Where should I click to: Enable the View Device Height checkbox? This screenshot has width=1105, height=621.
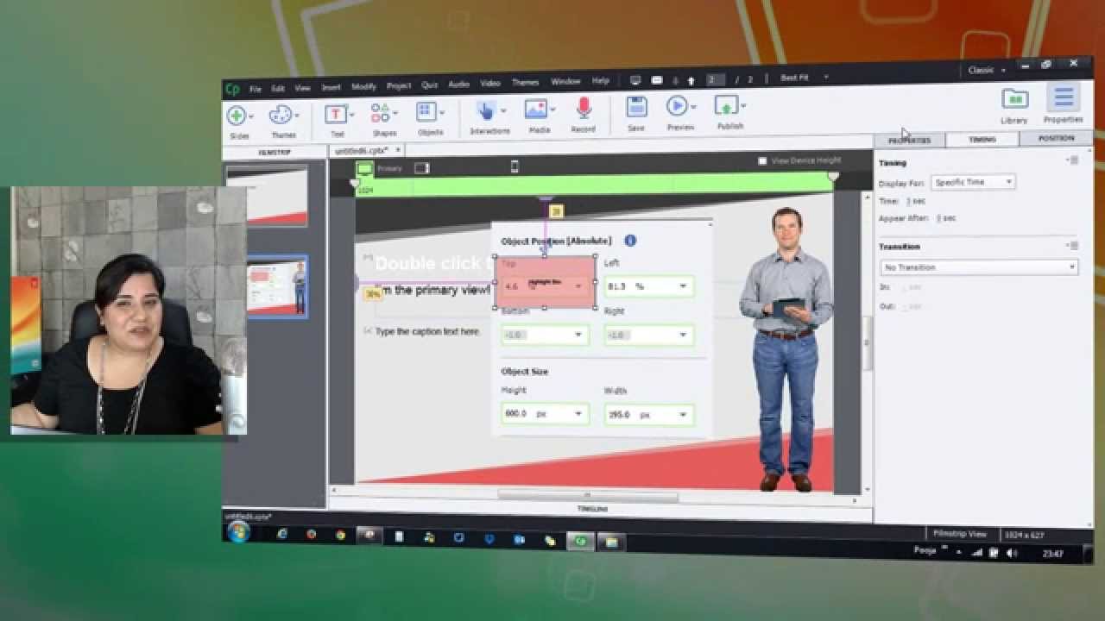click(x=762, y=160)
